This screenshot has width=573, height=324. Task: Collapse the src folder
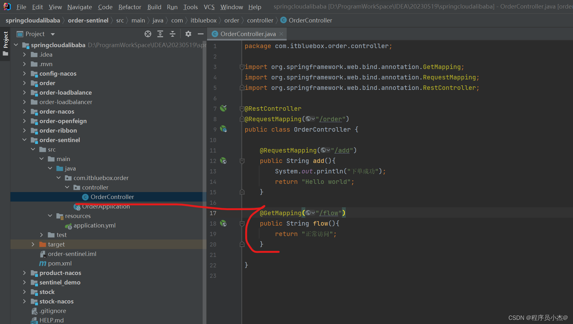click(33, 149)
